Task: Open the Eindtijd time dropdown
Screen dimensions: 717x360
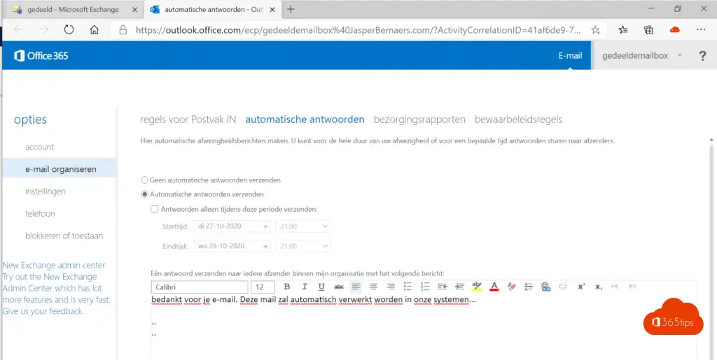Action: 323,247
